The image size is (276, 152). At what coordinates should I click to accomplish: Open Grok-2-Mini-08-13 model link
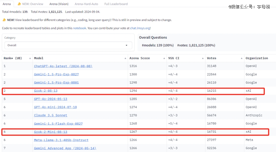(51, 132)
